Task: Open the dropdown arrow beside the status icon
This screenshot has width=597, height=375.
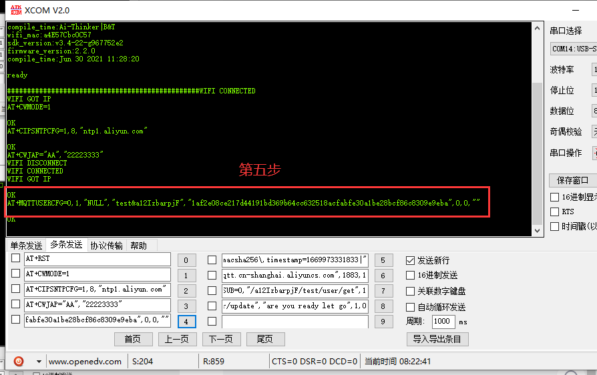Action: point(39,361)
